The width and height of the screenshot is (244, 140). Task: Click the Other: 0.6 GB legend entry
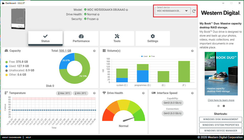[x=16, y=75]
